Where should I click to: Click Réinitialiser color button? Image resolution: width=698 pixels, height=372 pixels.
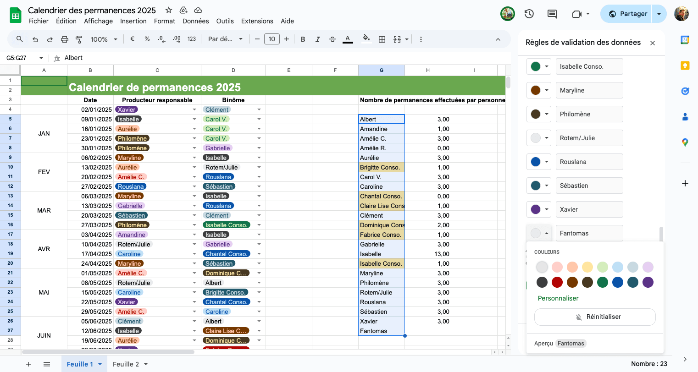click(595, 317)
